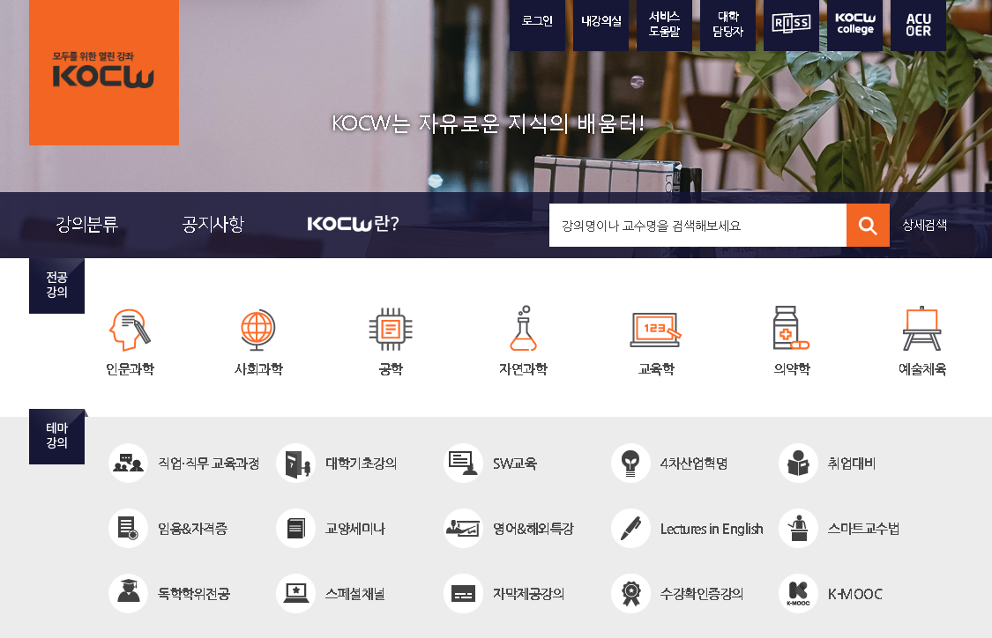
Task: Click 수강확인증강의 ribbon badge icon
Action: 630,594
